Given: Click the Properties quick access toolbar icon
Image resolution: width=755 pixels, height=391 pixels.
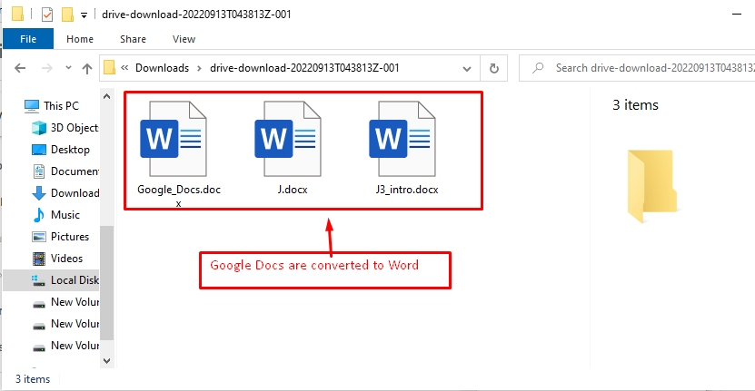Looking at the screenshot, I should click(46, 15).
